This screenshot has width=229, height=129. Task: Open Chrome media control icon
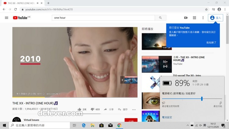[x=213, y=9]
